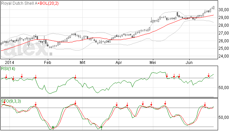
Task: Click the Feb date axis label
Action: point(47,62)
